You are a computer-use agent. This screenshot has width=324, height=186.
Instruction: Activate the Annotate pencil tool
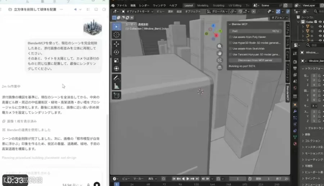tap(116, 78)
